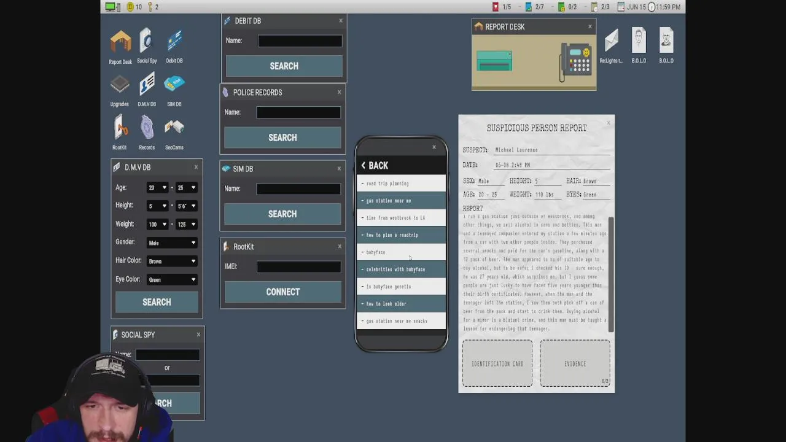Click SEARCH in the SIM DB window
The image size is (786, 442).
pyautogui.click(x=282, y=214)
